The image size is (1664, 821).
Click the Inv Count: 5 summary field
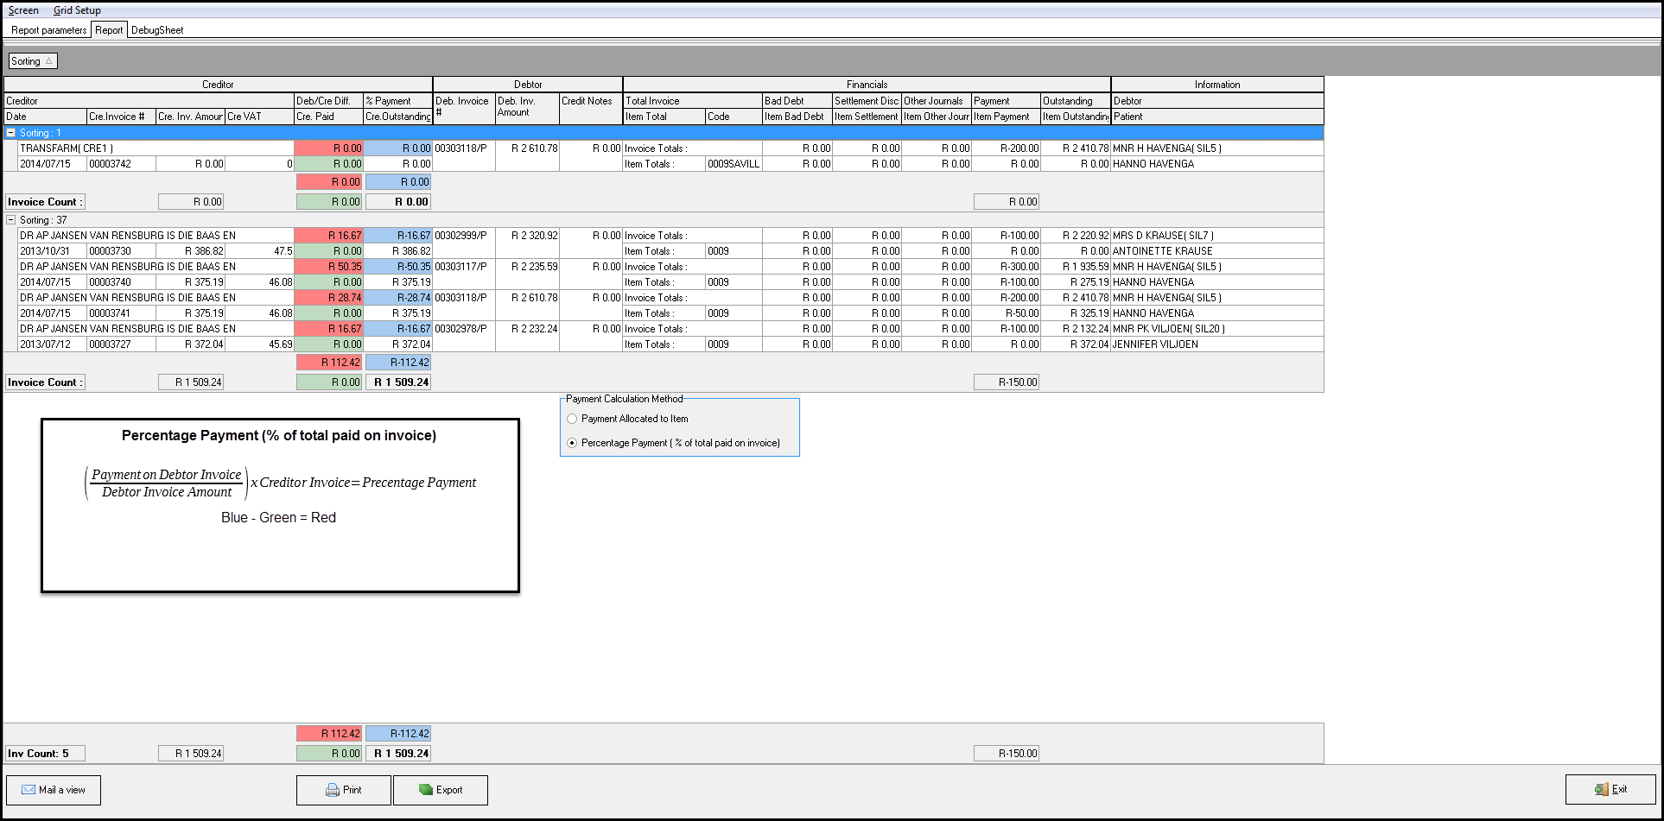pos(45,754)
